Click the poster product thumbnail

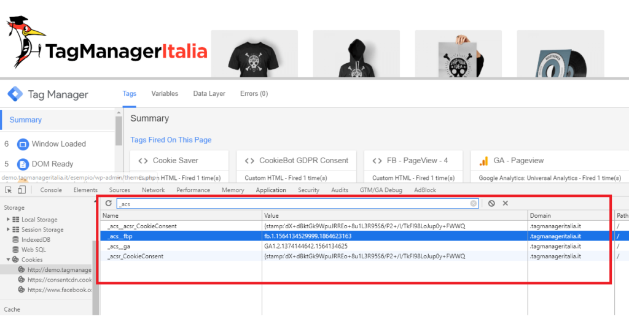(458, 53)
